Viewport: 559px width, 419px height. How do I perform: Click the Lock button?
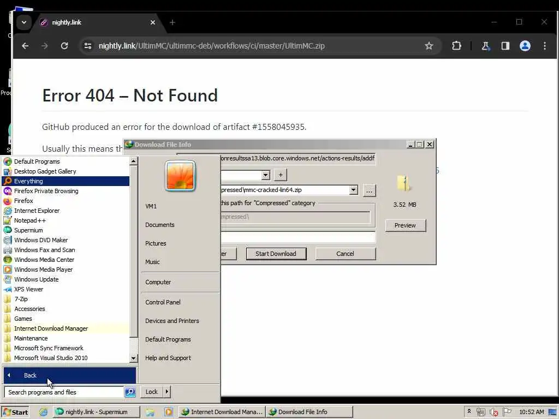click(152, 392)
